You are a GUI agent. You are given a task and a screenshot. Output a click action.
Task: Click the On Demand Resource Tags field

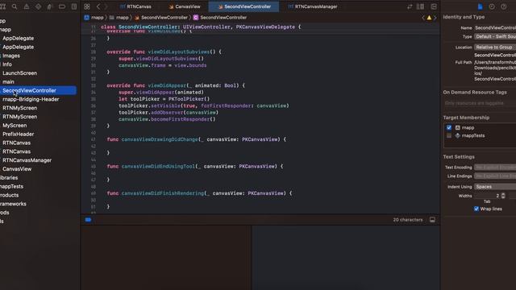(480, 103)
